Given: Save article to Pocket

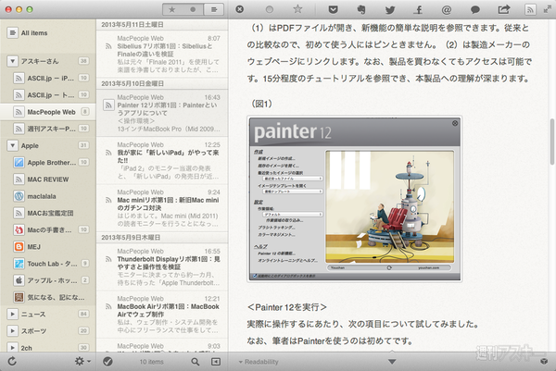Looking at the screenshot, I should [333, 9].
